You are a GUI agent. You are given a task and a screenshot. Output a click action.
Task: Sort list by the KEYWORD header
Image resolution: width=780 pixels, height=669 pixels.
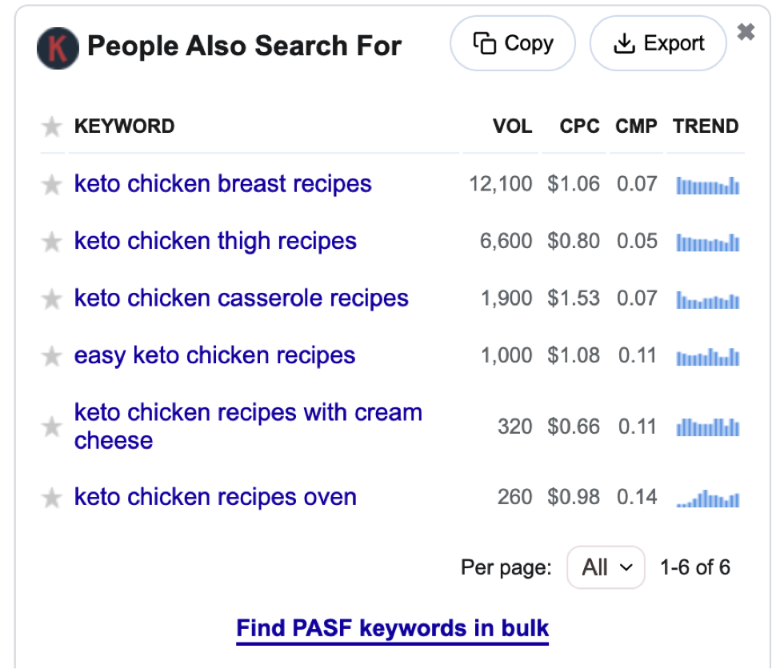click(x=124, y=126)
